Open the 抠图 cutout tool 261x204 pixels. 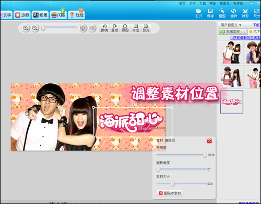(x=222, y=13)
